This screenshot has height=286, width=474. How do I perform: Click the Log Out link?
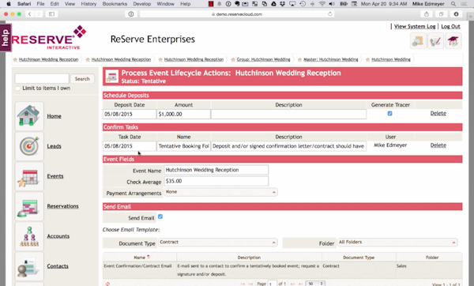coord(450,26)
